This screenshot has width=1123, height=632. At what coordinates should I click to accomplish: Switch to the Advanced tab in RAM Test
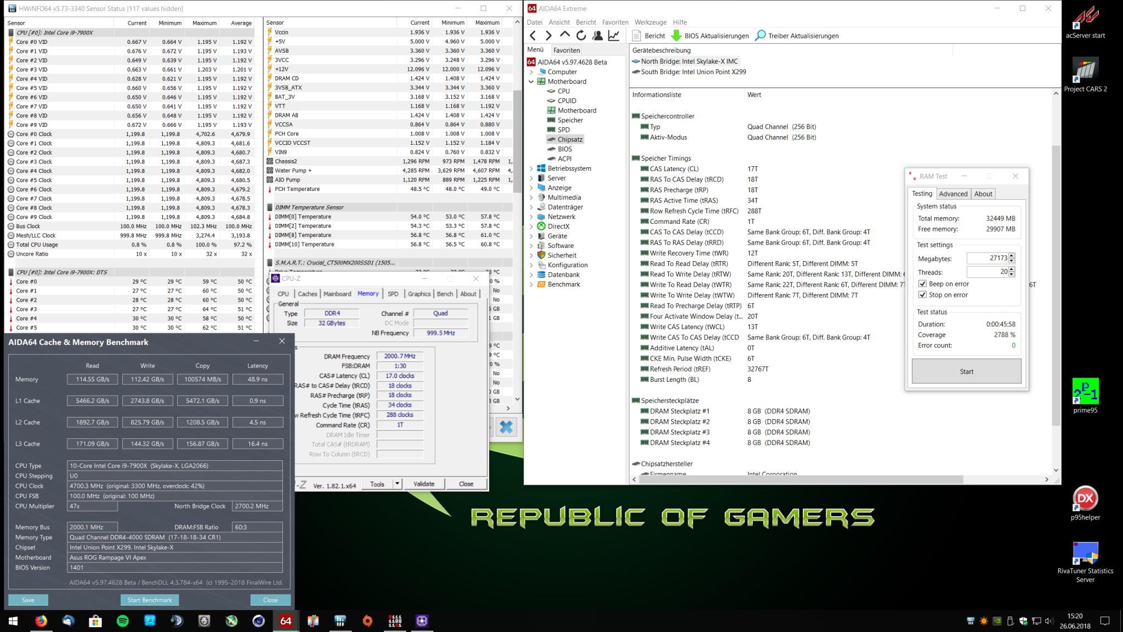(x=953, y=194)
